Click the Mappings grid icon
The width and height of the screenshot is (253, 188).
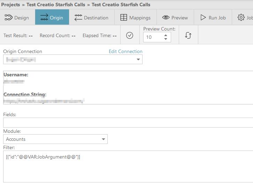[123, 17]
